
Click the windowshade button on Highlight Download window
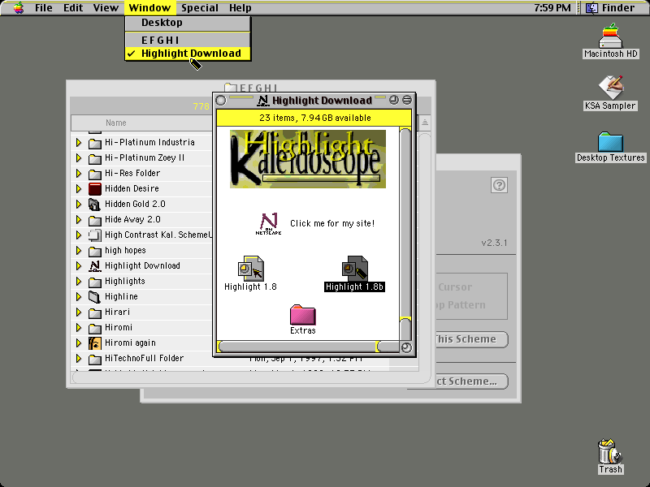click(407, 100)
